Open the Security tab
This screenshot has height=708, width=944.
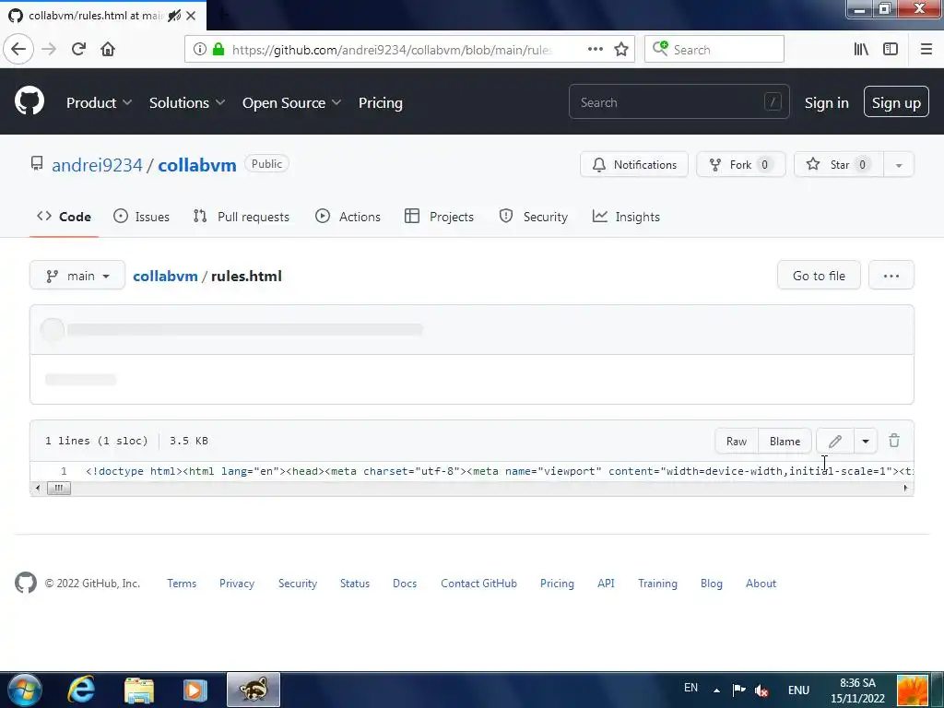(534, 217)
